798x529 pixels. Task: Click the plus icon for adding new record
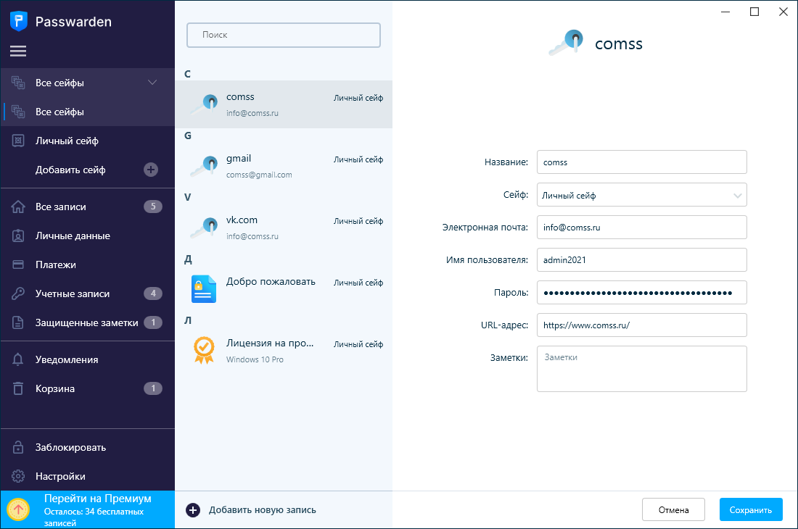[x=193, y=509]
